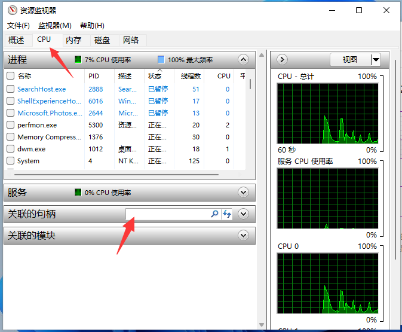Open the 监视器(M) menu
The image size is (402, 332).
coord(54,25)
